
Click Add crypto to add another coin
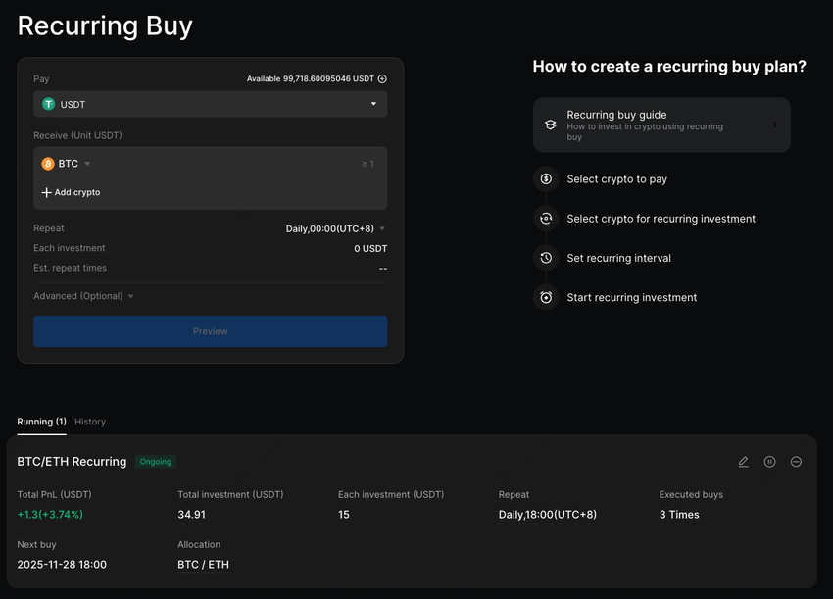tap(71, 193)
